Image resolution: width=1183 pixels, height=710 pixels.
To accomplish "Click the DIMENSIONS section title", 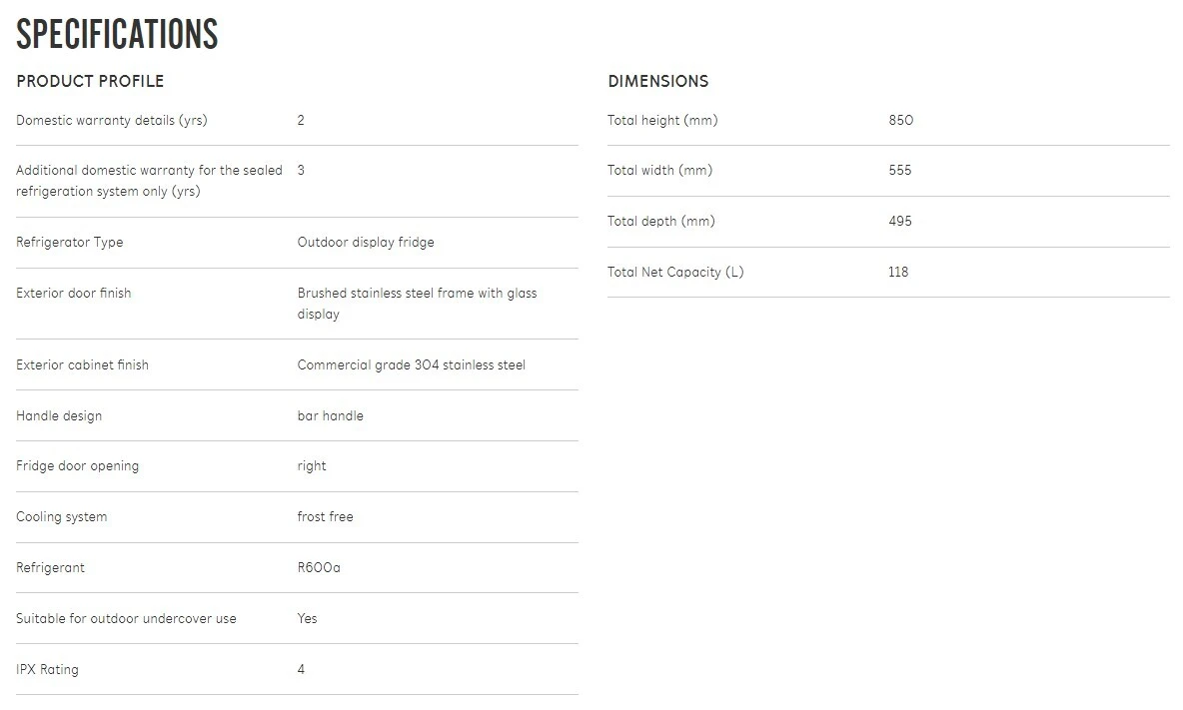I will [657, 81].
